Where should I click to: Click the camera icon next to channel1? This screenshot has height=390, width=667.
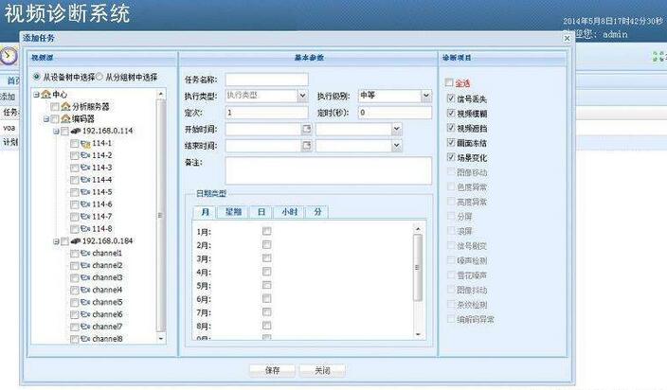pyautogui.click(x=85, y=254)
